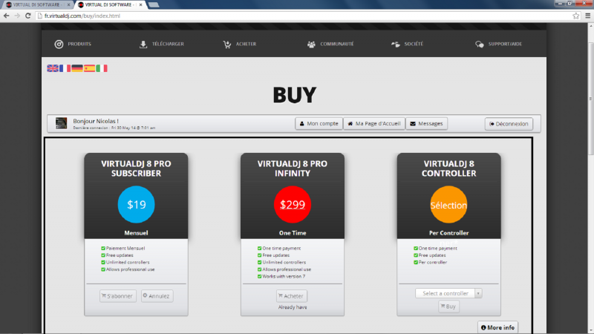Open Mon compte
Image resolution: width=594 pixels, height=334 pixels.
319,123
